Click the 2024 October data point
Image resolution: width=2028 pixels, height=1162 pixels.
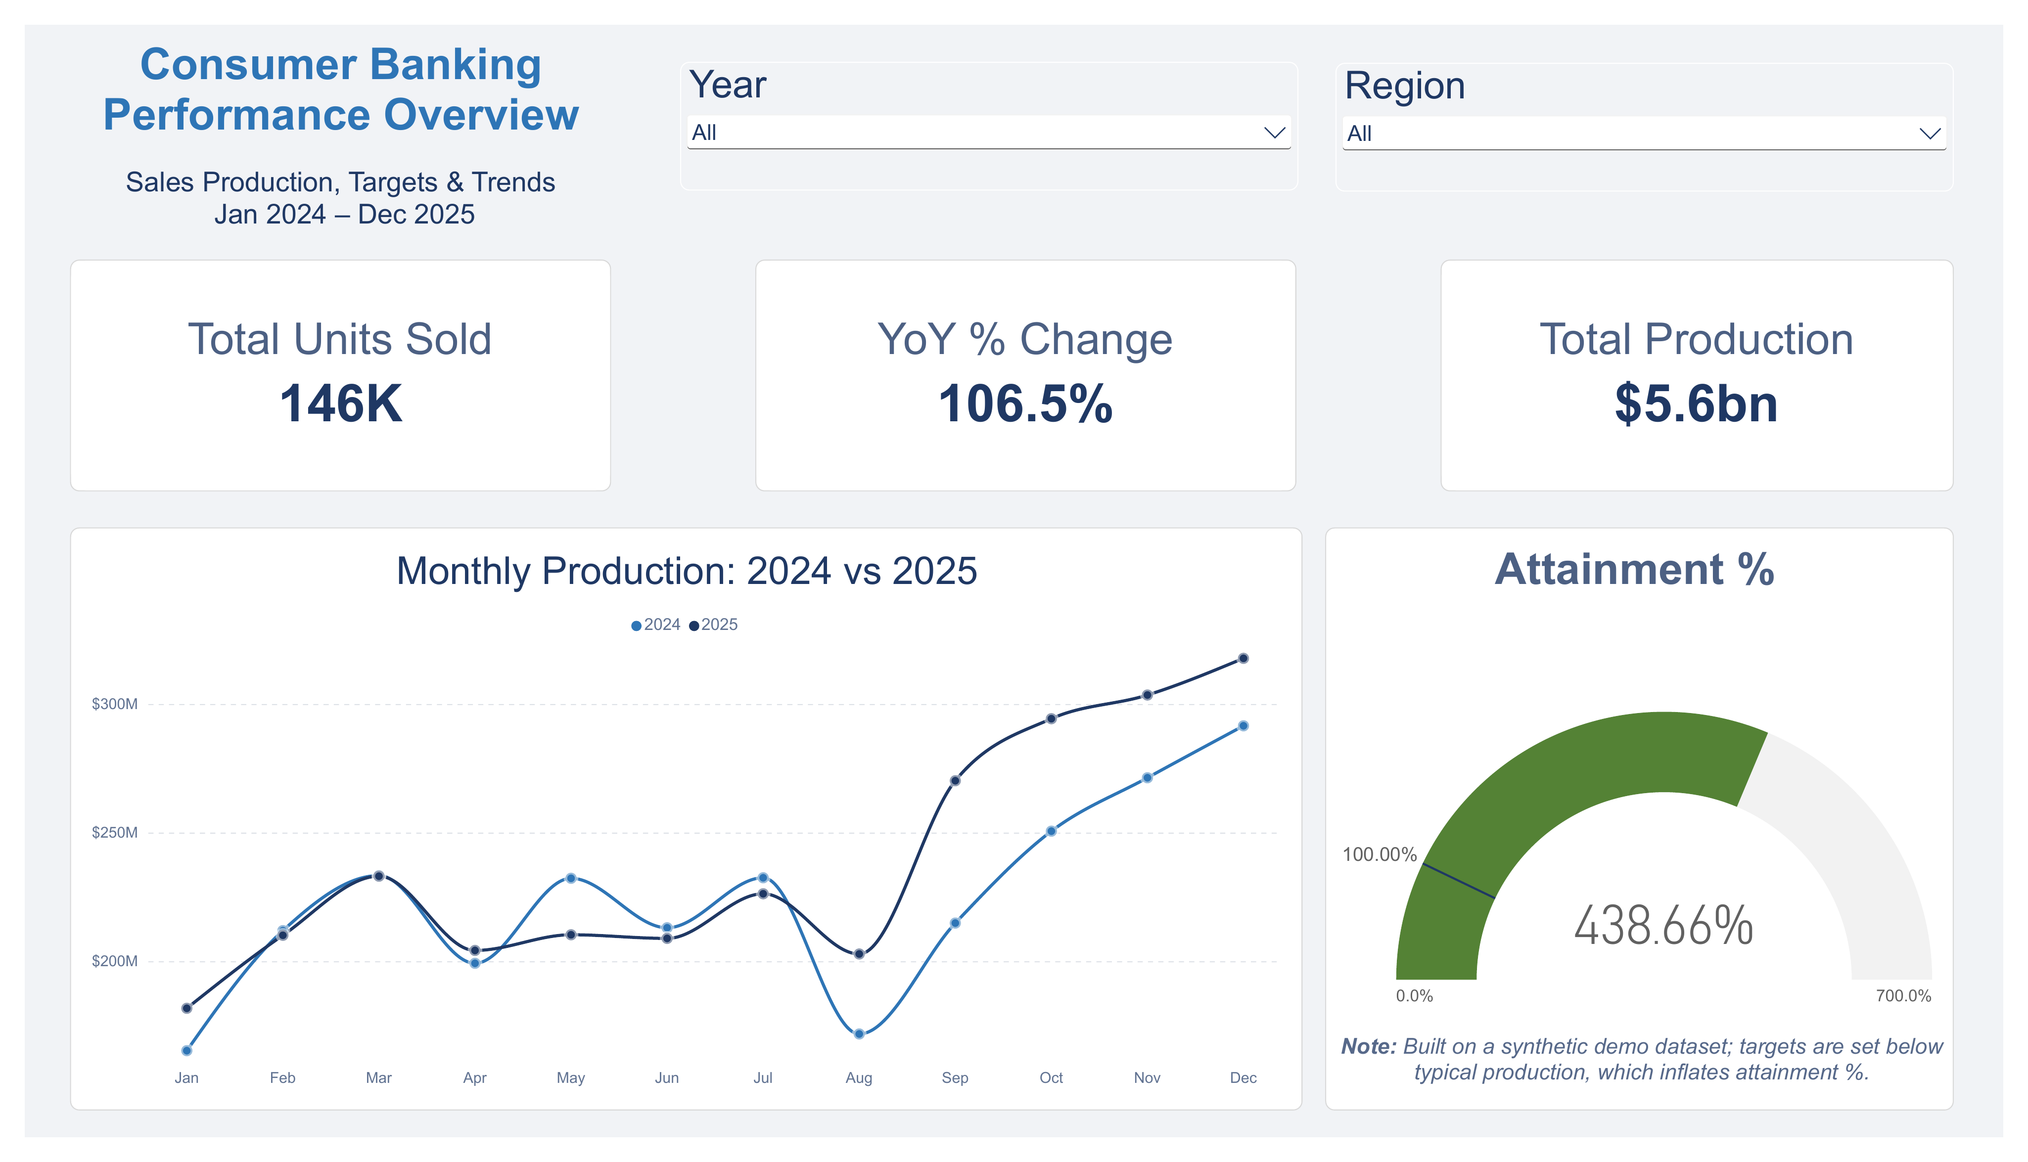tap(1051, 832)
